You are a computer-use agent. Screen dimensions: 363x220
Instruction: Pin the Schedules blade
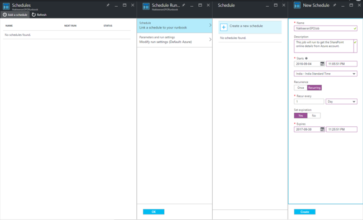click(x=108, y=5)
